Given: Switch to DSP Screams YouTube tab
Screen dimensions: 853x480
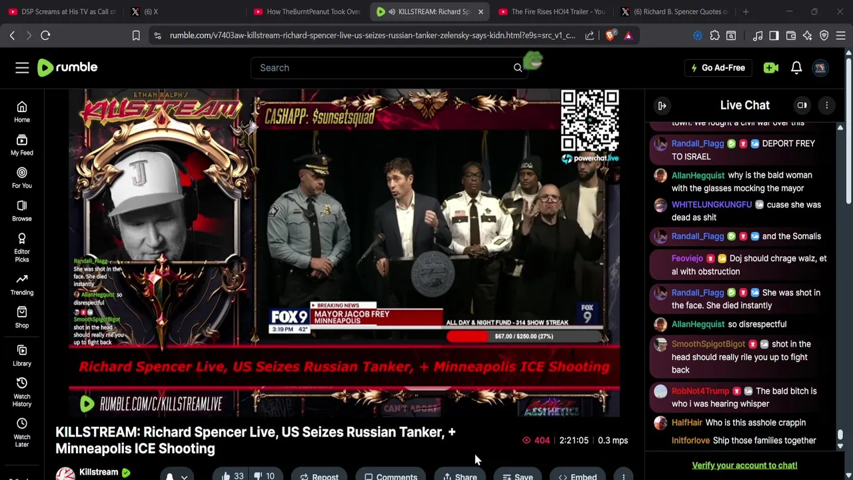Looking at the screenshot, I should pyautogui.click(x=62, y=11).
